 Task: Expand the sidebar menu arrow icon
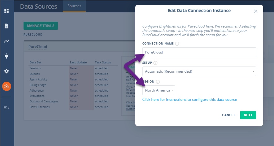click(7, 108)
